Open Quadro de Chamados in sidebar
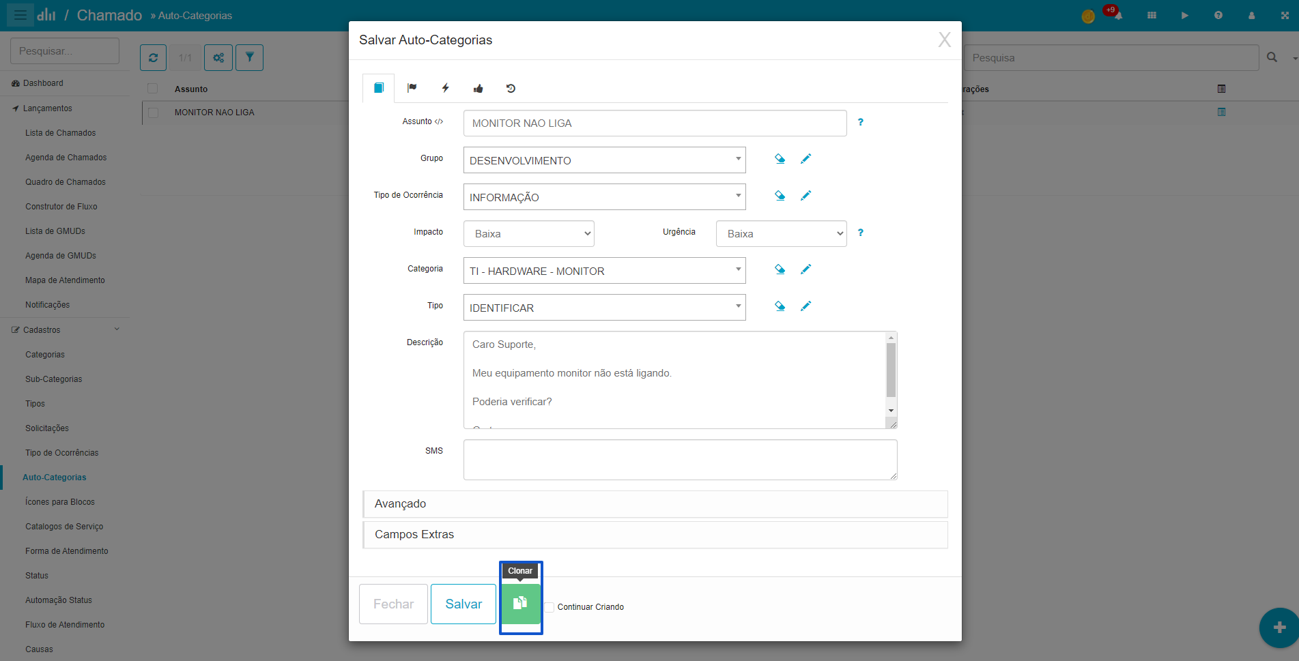 (x=65, y=182)
